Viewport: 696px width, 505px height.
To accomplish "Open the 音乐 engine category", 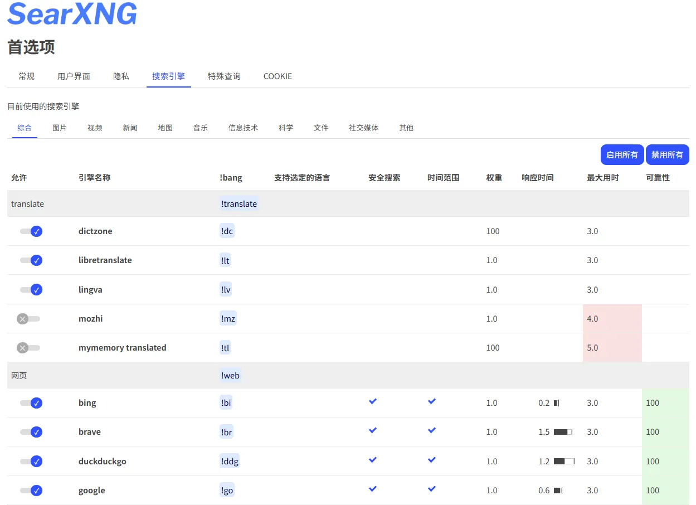I will [201, 128].
